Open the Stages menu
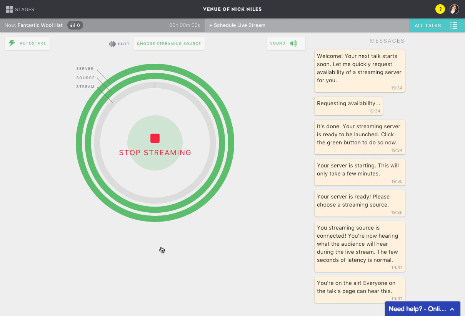 point(20,9)
